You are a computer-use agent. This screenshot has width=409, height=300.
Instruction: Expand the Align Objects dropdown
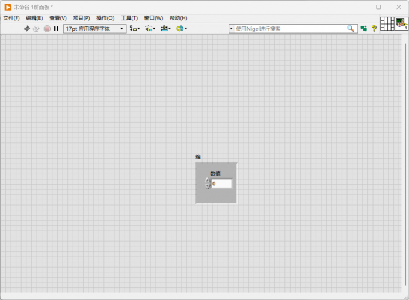click(135, 29)
